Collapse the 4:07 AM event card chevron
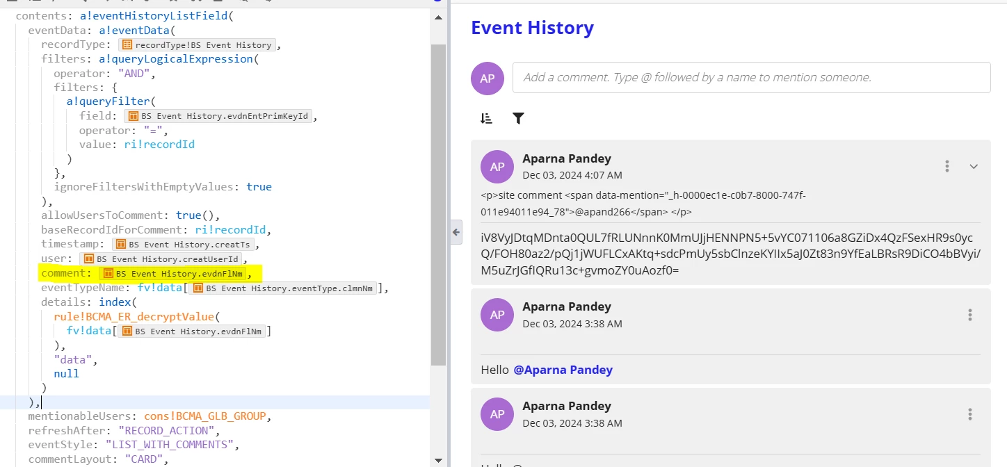Image resolution: width=1007 pixels, height=467 pixels. coord(974,166)
